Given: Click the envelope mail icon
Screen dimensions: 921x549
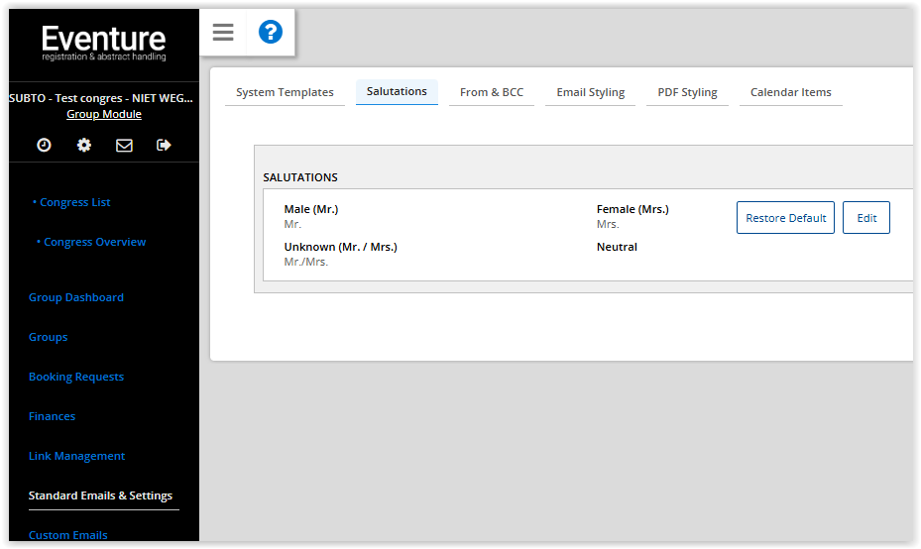Looking at the screenshot, I should point(124,145).
